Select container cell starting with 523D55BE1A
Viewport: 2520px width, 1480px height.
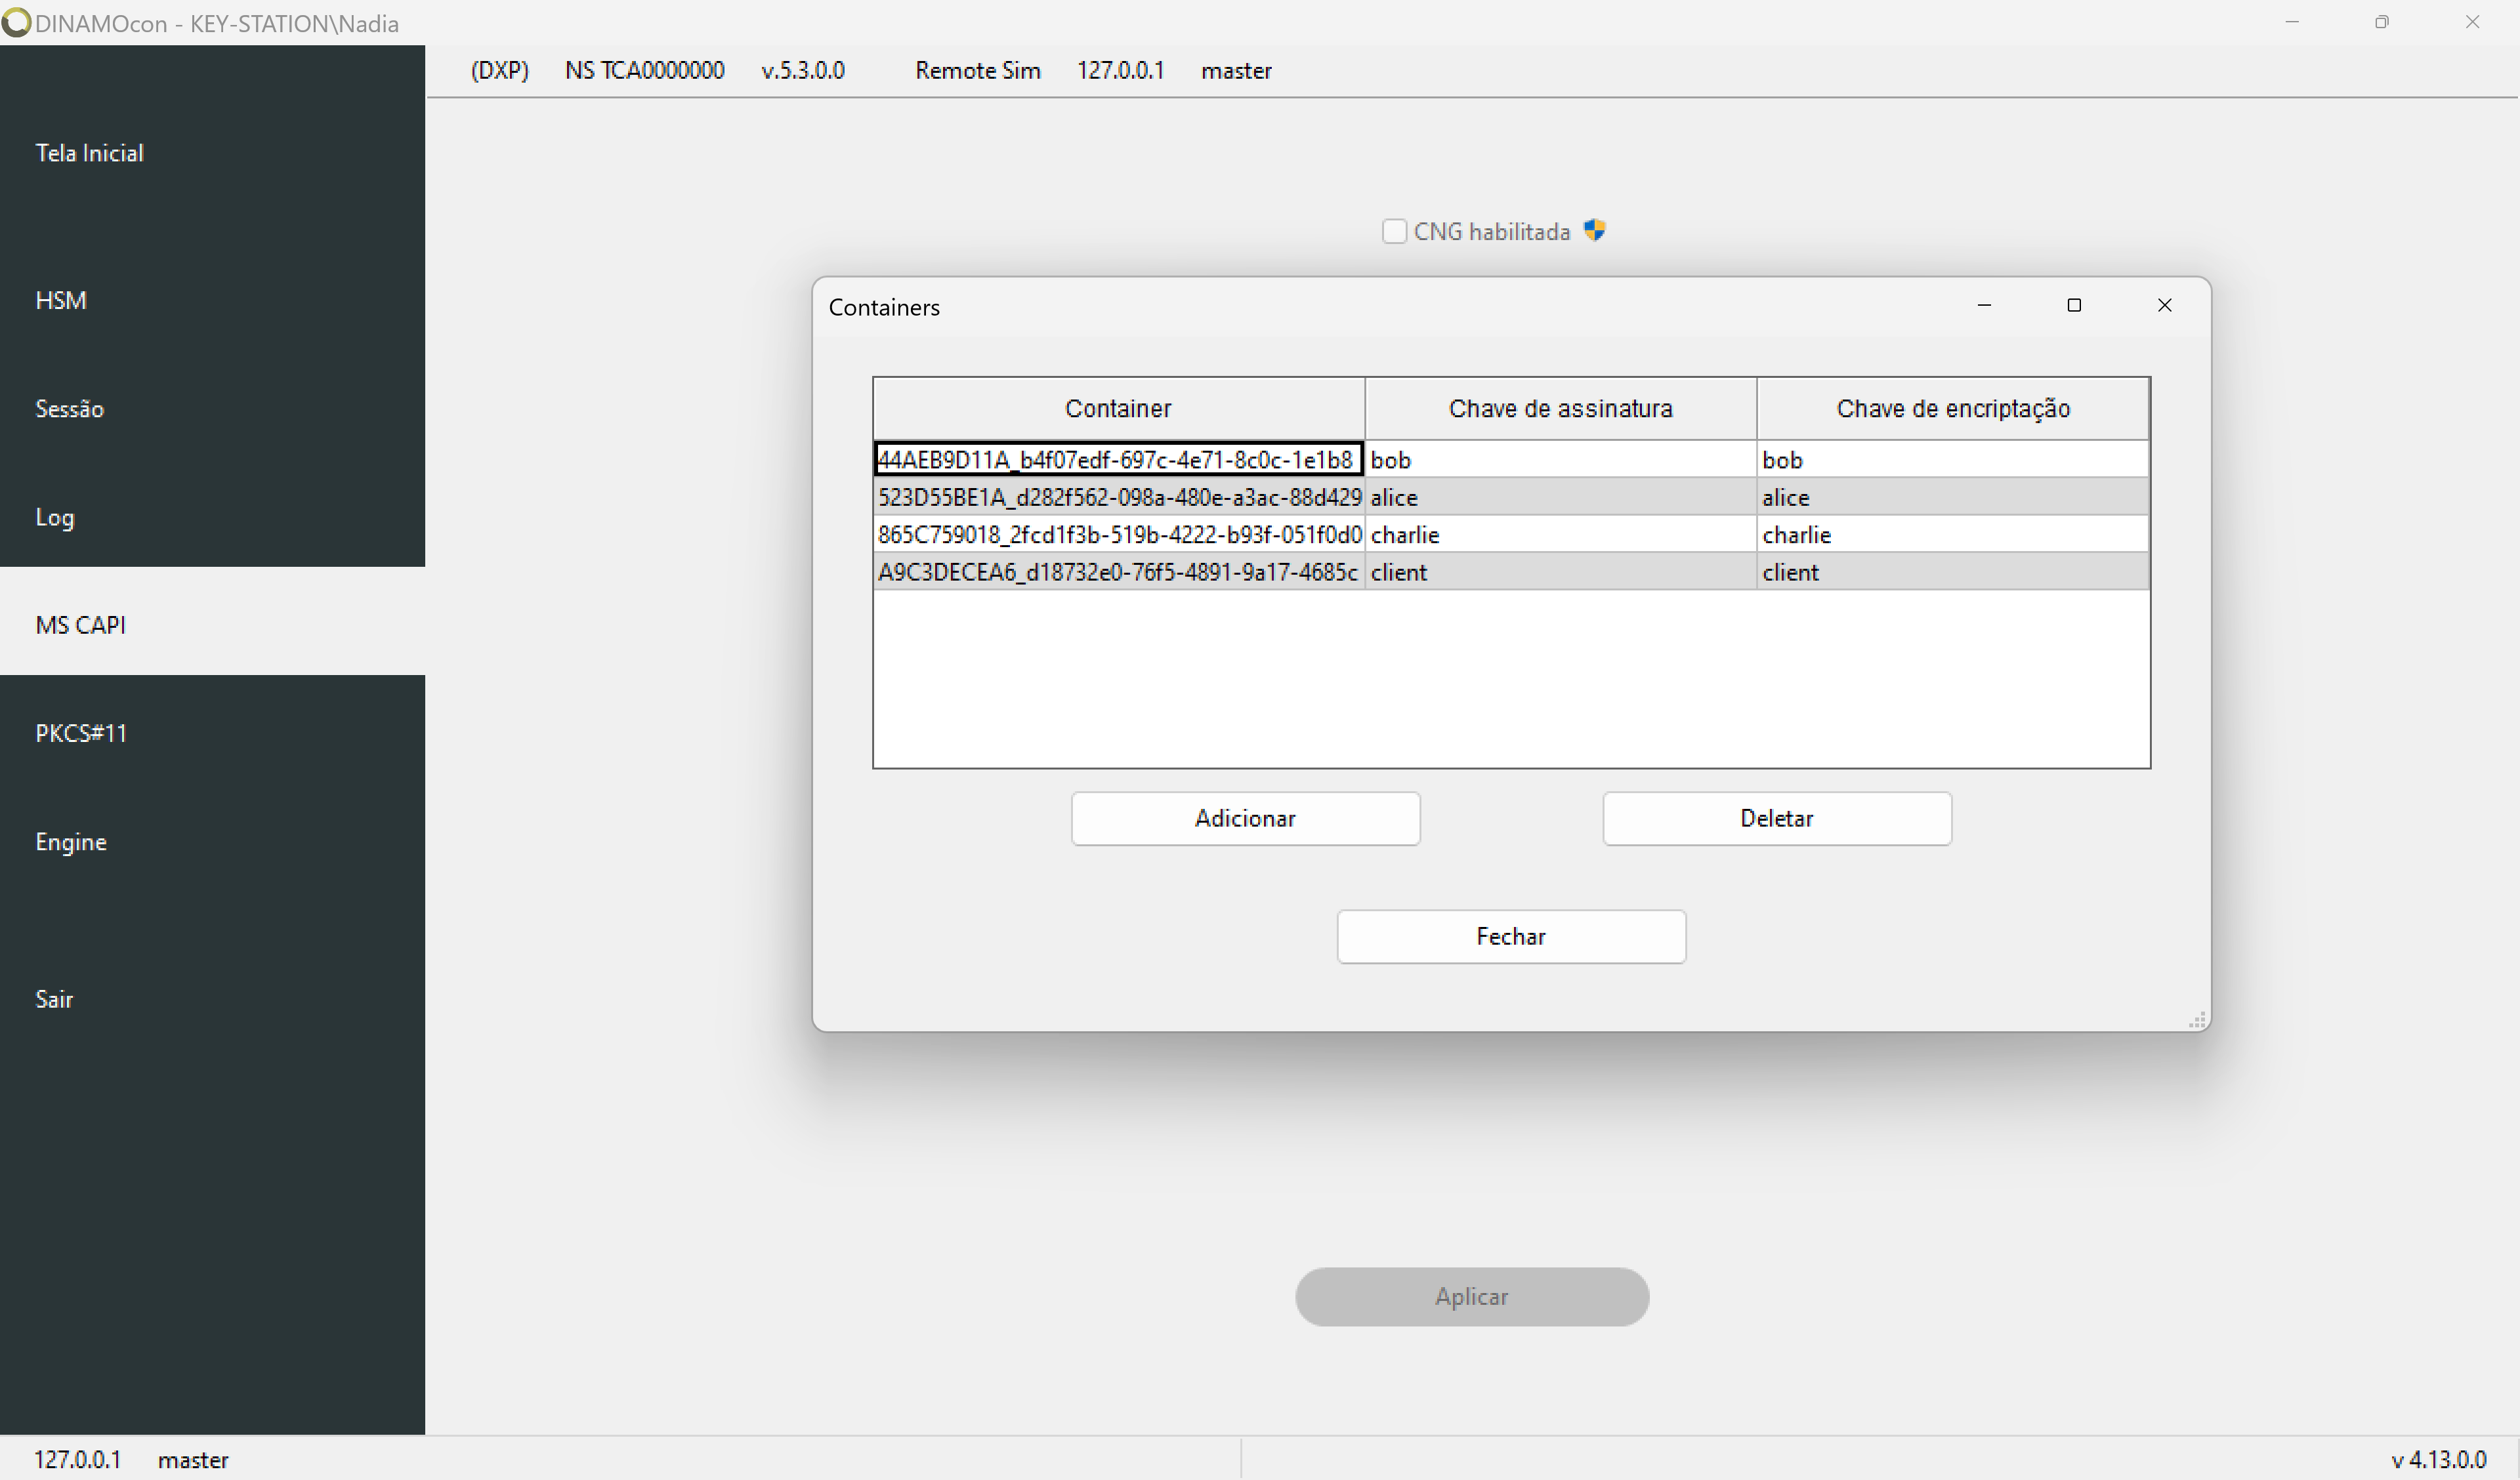pyautogui.click(x=1119, y=497)
